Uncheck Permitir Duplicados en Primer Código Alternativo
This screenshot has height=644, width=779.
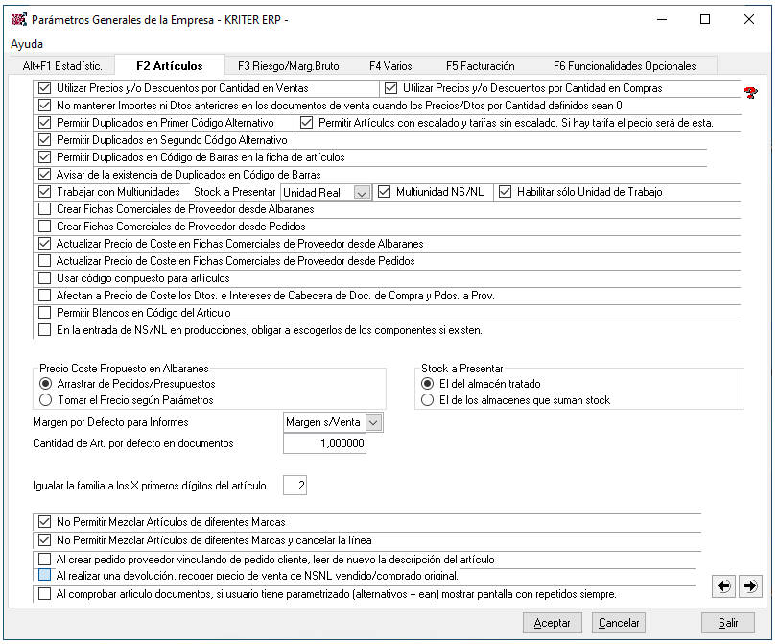(x=45, y=123)
